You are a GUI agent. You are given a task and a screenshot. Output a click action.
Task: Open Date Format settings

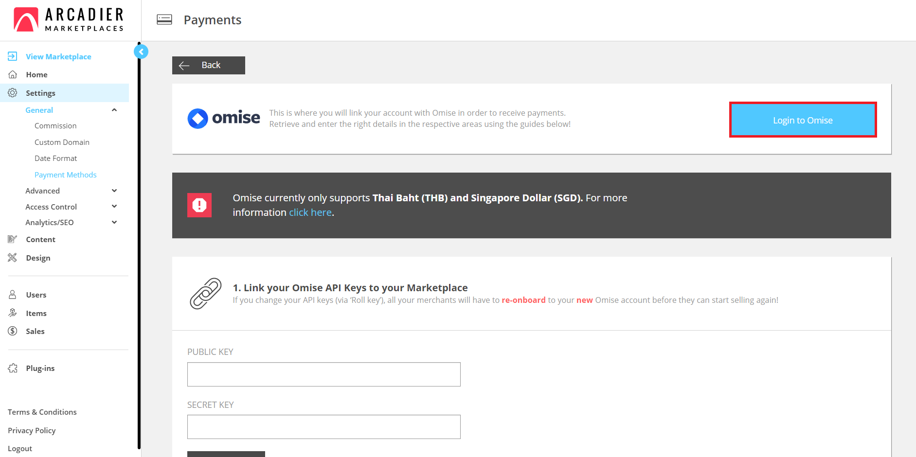coord(55,158)
